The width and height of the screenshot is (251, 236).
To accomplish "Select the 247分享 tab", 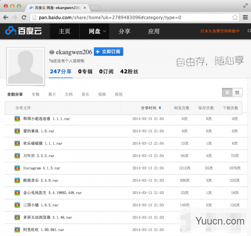I will [61, 71].
